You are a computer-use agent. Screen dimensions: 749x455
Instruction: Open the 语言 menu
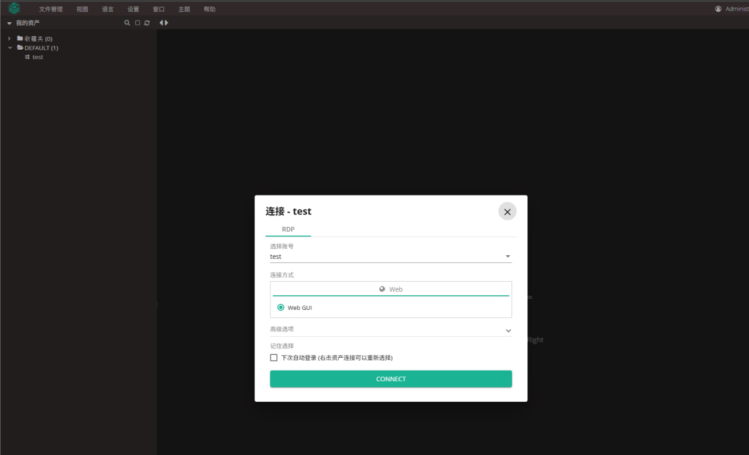point(108,9)
